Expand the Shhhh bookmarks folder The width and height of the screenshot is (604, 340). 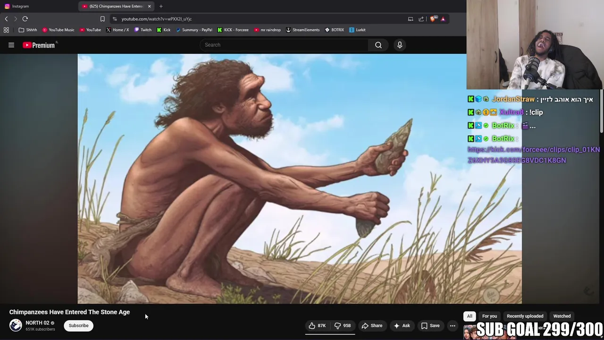(x=28, y=30)
